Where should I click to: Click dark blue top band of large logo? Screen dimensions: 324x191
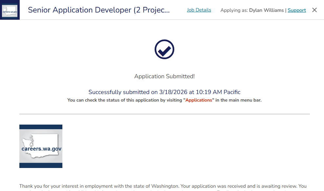click(41, 127)
